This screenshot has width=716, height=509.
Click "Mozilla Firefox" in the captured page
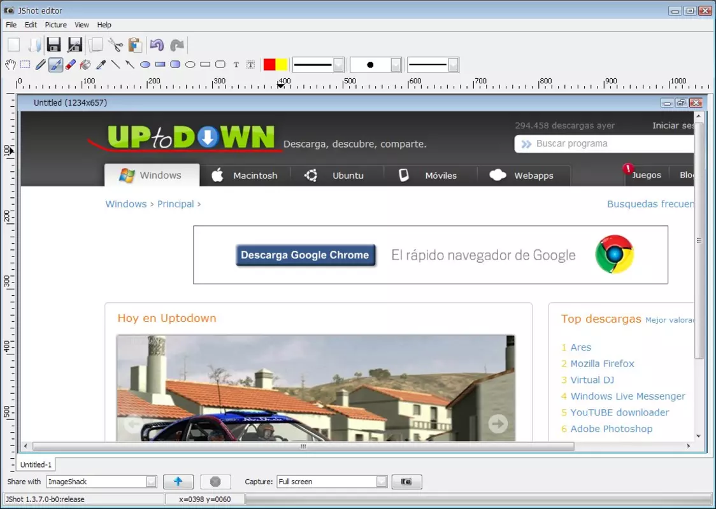[603, 363]
